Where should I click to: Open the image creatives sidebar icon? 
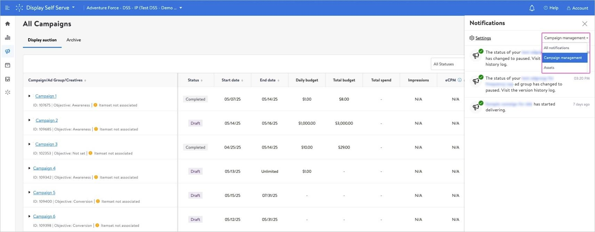8,79
